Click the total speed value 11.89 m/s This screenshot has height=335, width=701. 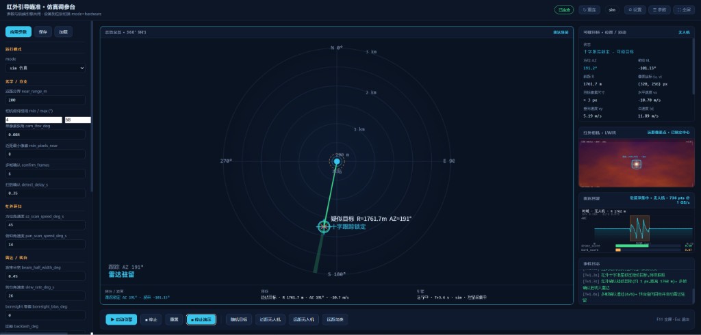(648, 116)
